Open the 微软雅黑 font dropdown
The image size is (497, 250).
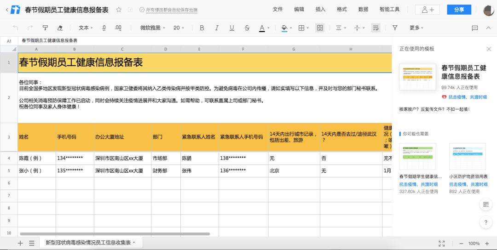[153, 28]
